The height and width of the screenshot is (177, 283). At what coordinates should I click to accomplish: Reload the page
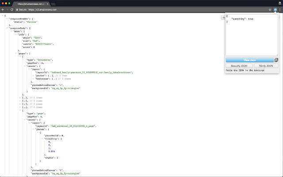tap(11, 9)
